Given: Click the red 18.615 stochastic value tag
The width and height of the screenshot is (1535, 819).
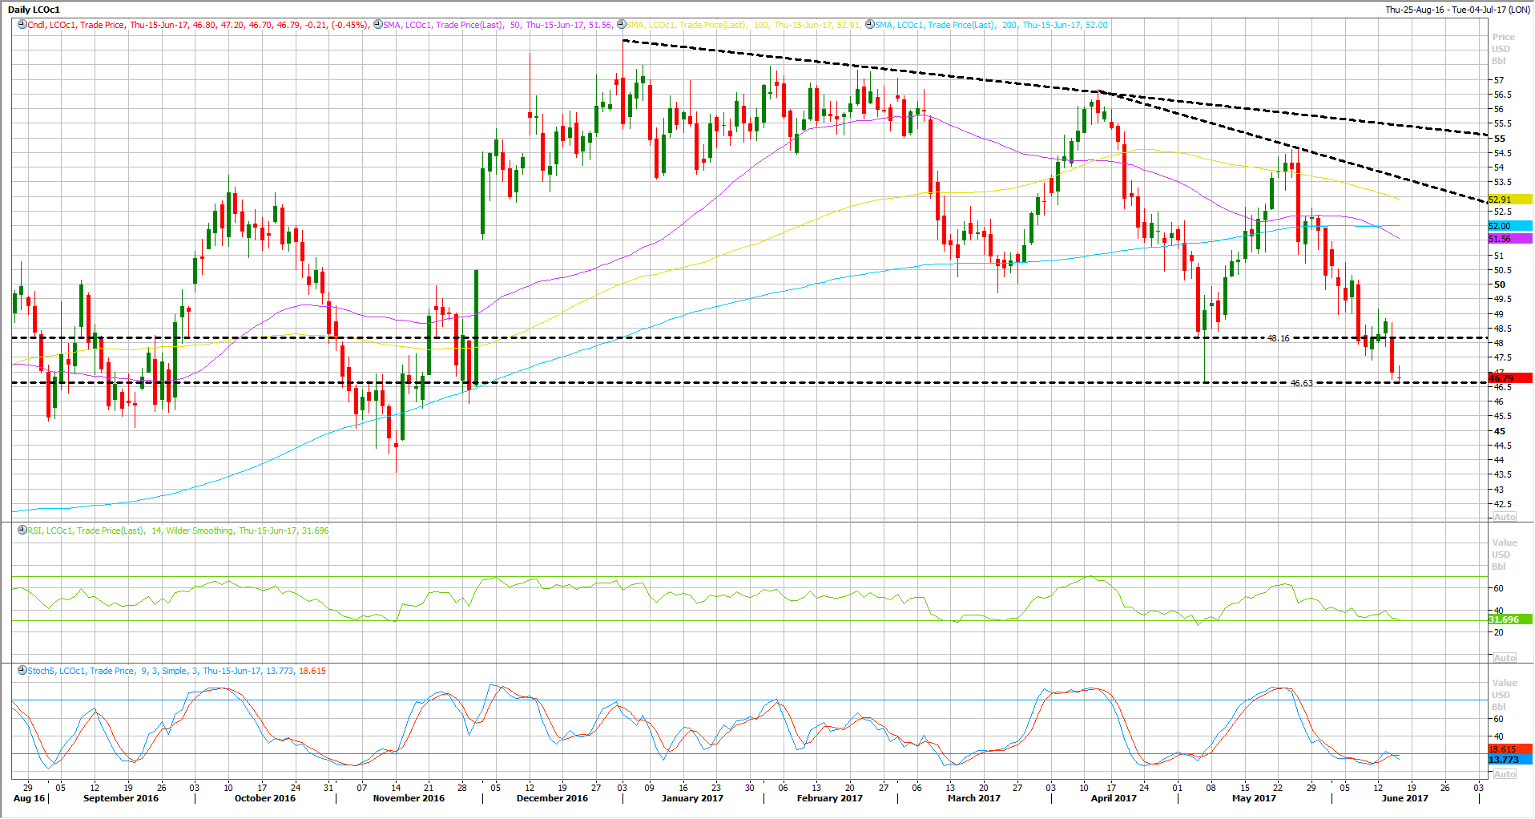Looking at the screenshot, I should (1509, 749).
